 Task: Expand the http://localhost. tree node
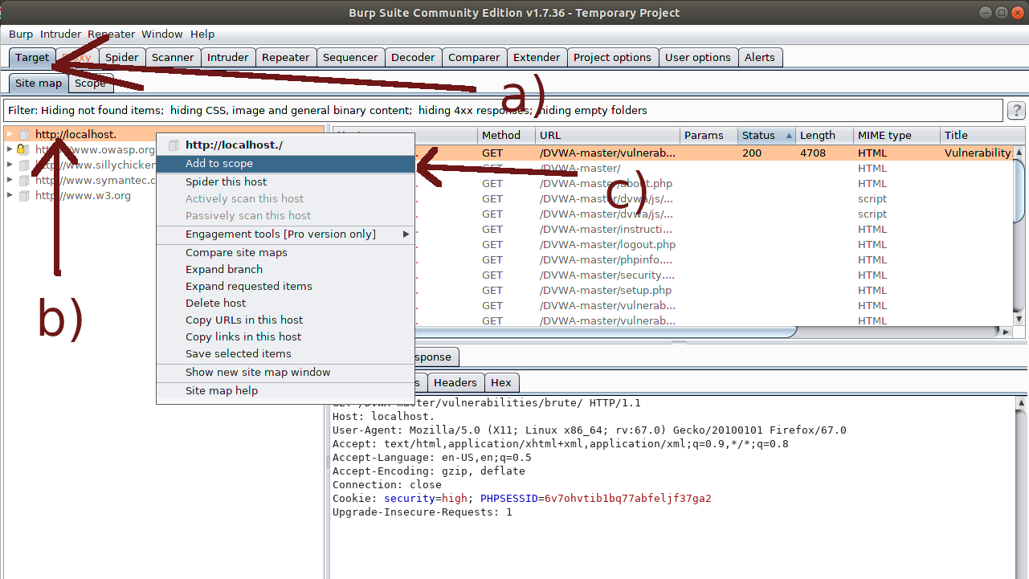[10, 135]
